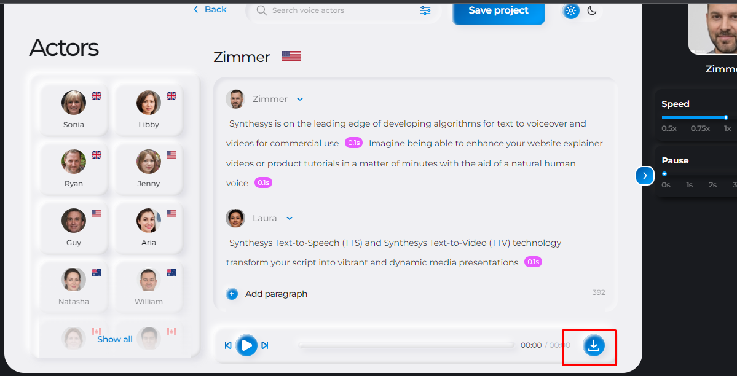The height and width of the screenshot is (376, 737).
Task: Open the search filter settings icon
Action: pos(425,10)
